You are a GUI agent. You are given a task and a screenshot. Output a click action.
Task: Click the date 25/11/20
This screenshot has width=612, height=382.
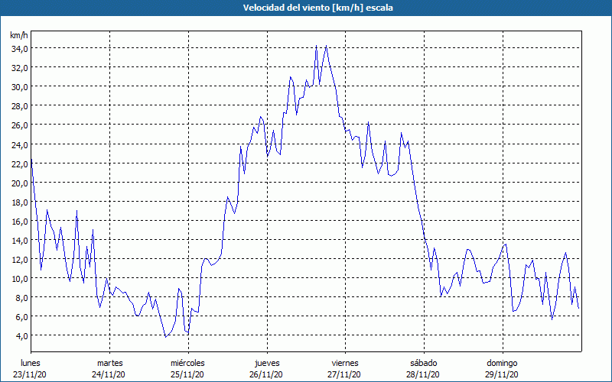[x=187, y=374]
